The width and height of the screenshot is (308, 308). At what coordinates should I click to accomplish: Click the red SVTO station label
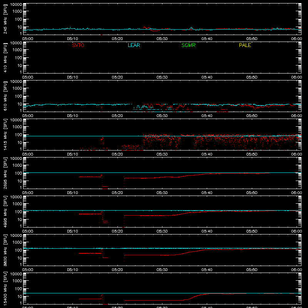pyautogui.click(x=78, y=45)
